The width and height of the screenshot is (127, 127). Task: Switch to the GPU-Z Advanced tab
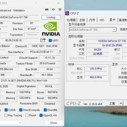pos(5,10)
